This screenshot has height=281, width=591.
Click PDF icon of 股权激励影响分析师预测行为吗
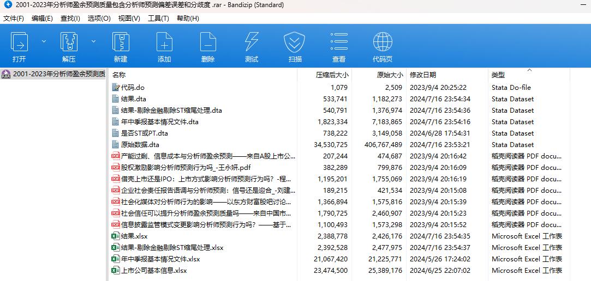(116, 167)
